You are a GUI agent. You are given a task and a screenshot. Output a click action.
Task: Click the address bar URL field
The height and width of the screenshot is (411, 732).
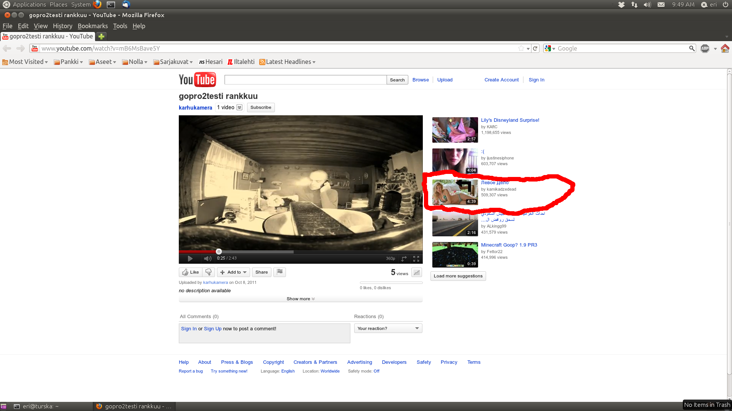point(278,48)
